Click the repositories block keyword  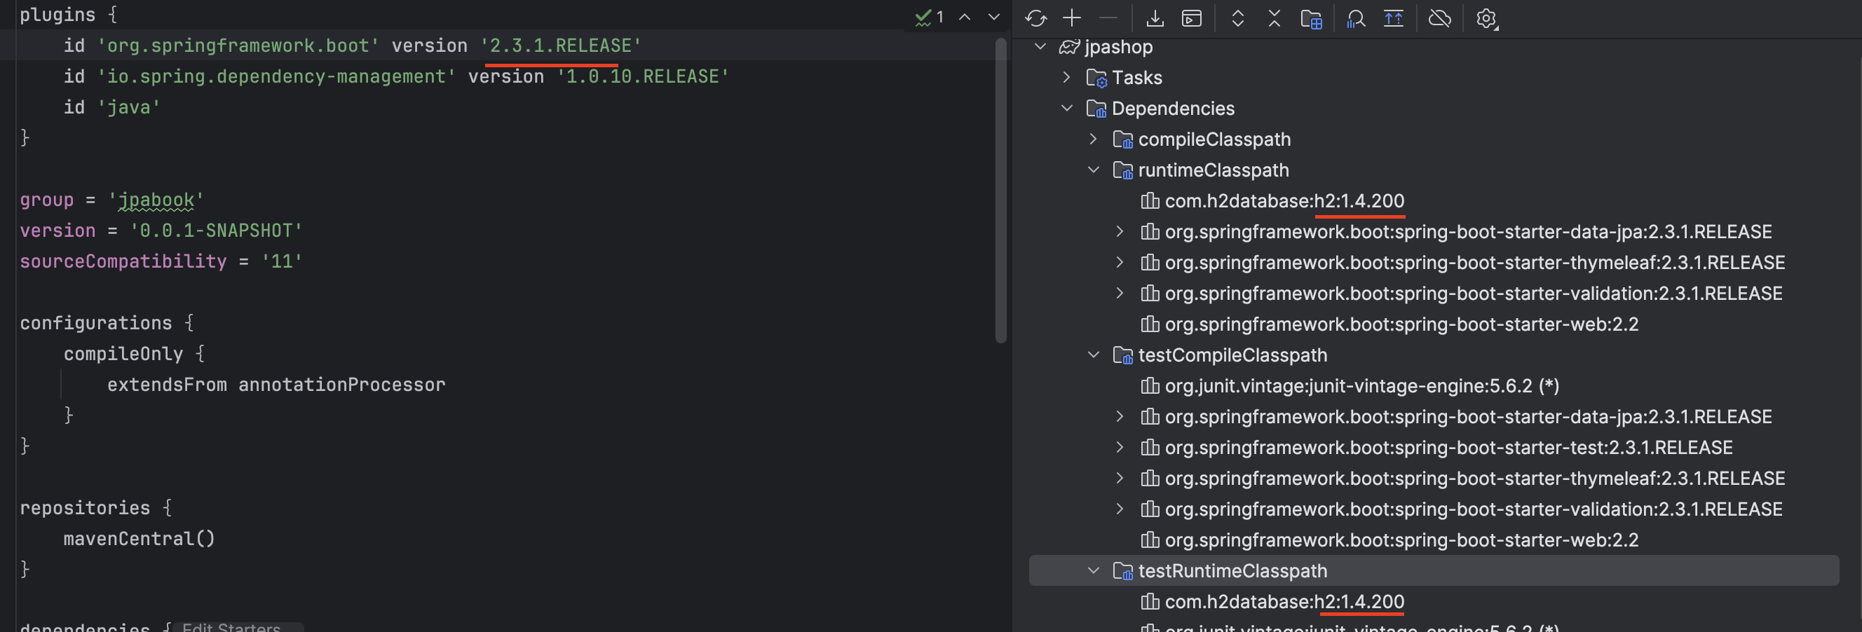coord(85,508)
